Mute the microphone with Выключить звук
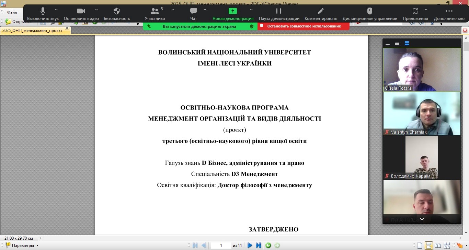 point(43,11)
